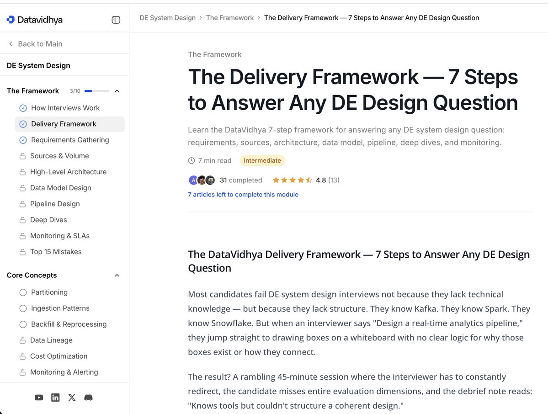Open Ingestion Patterns lesson
Image resolution: width=548 pixels, height=414 pixels.
[60, 308]
